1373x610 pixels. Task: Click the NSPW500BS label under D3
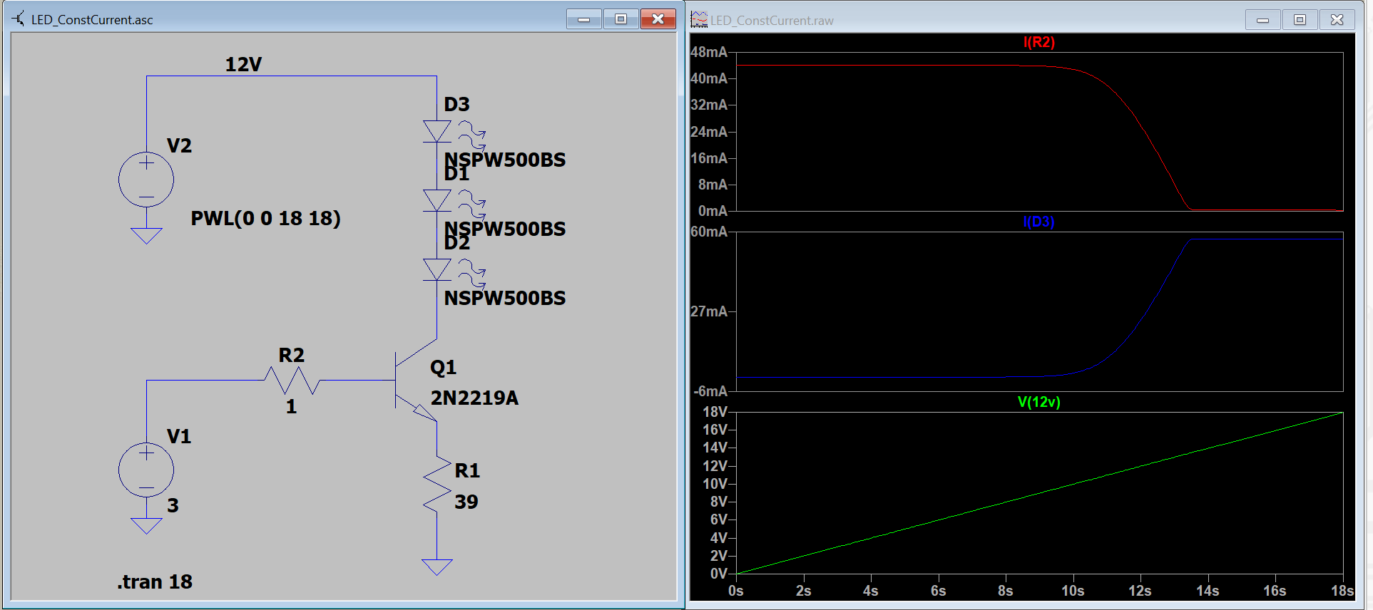click(x=505, y=160)
